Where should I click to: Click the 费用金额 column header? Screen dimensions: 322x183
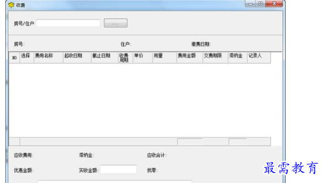[189, 58]
